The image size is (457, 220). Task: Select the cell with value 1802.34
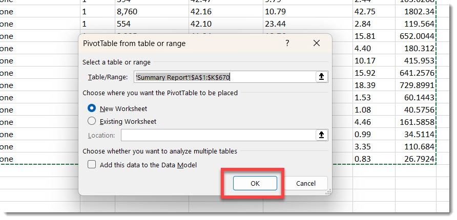pos(419,12)
